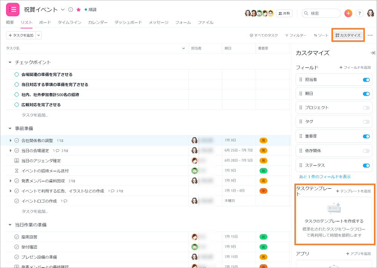Switch to the カレンダー tab
The width and height of the screenshot is (377, 268).
coord(98,22)
